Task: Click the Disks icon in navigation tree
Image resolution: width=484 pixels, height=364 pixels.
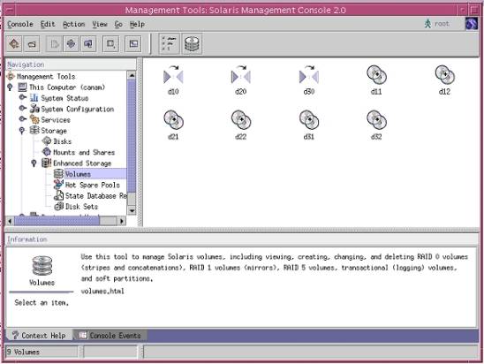Action: tap(47, 141)
